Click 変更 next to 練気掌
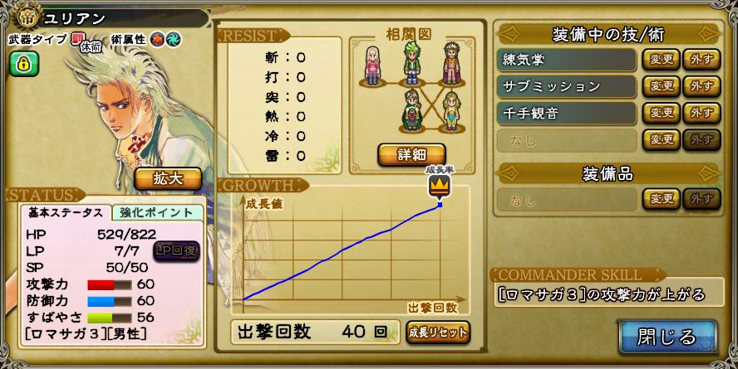 point(662,60)
